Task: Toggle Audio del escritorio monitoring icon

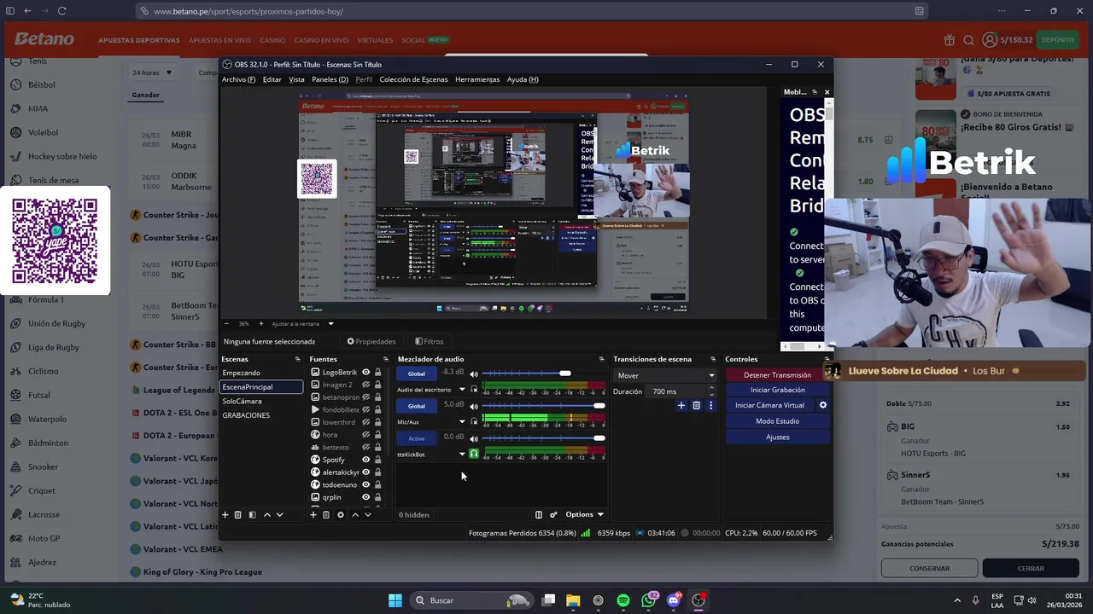Action: (474, 389)
